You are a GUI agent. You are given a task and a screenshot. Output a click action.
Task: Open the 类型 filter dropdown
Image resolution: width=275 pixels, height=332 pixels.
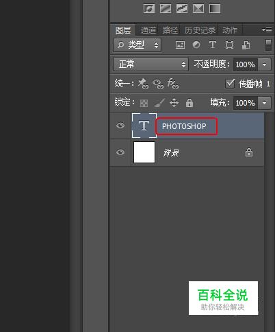click(x=137, y=45)
